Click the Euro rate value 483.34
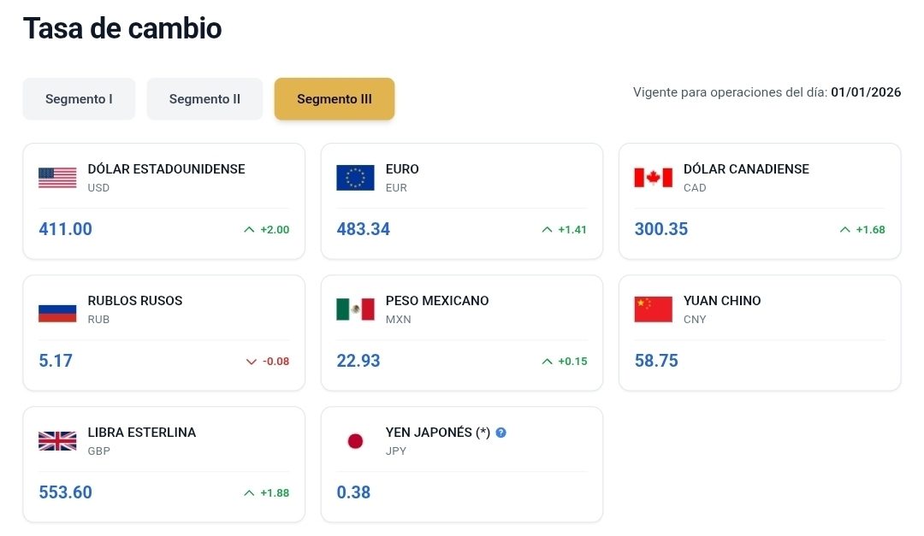The image size is (924, 536). pyautogui.click(x=364, y=229)
